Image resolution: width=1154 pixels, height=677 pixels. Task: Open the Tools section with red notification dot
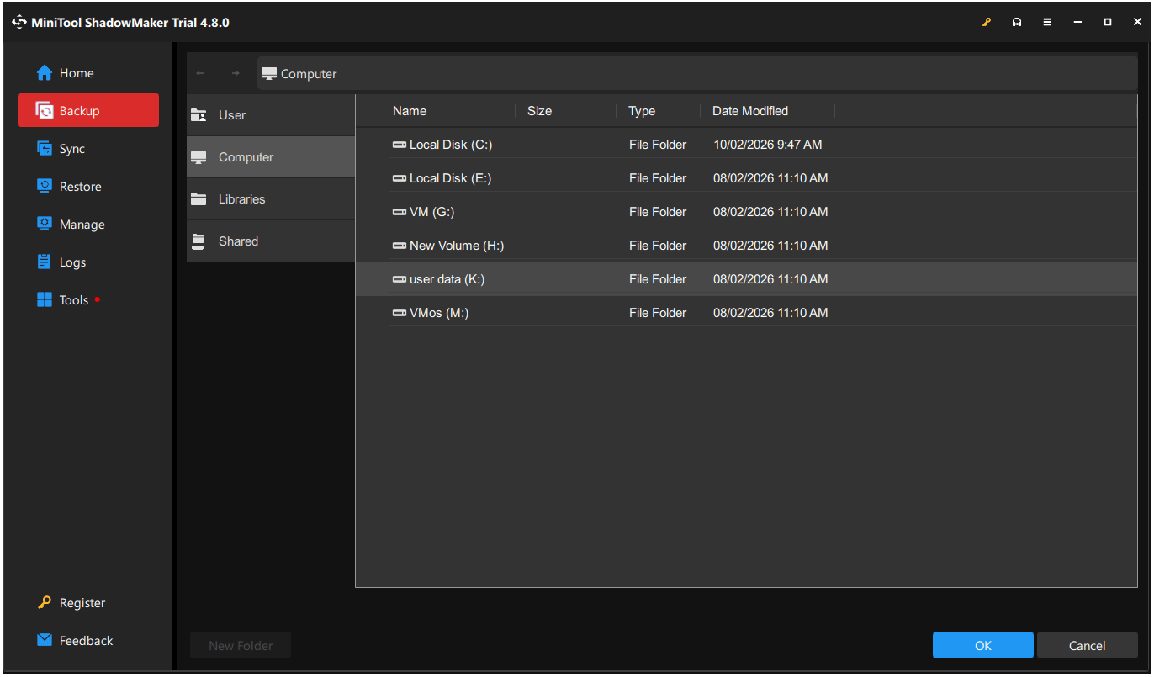[x=74, y=299]
